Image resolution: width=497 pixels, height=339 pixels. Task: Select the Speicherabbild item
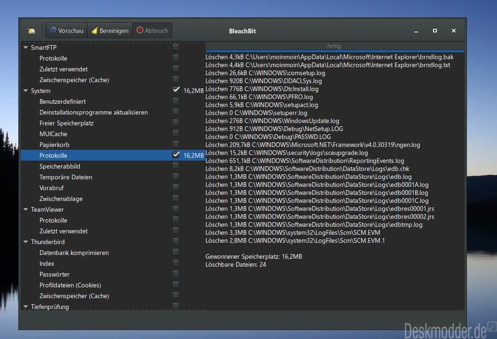point(60,167)
